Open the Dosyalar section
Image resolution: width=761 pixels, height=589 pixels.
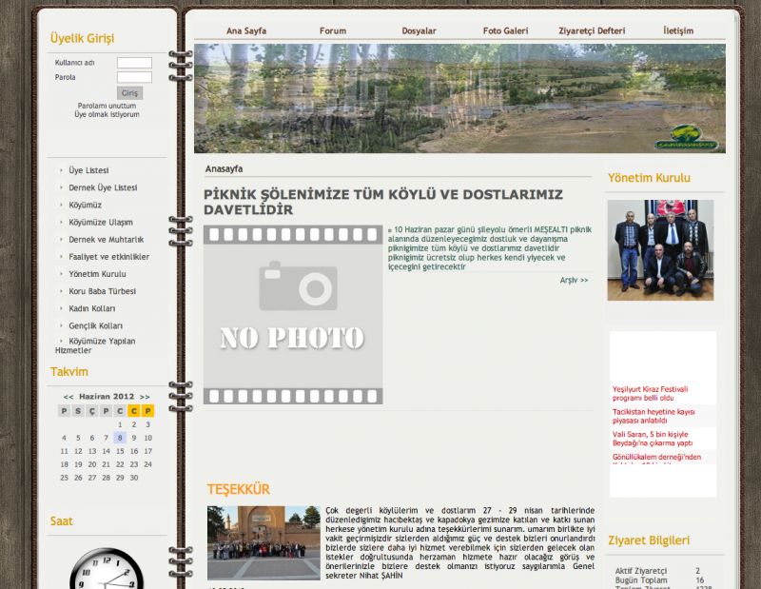(419, 30)
